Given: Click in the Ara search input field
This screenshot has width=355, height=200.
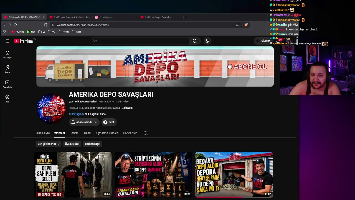Looking at the screenshot, I should pos(140,41).
